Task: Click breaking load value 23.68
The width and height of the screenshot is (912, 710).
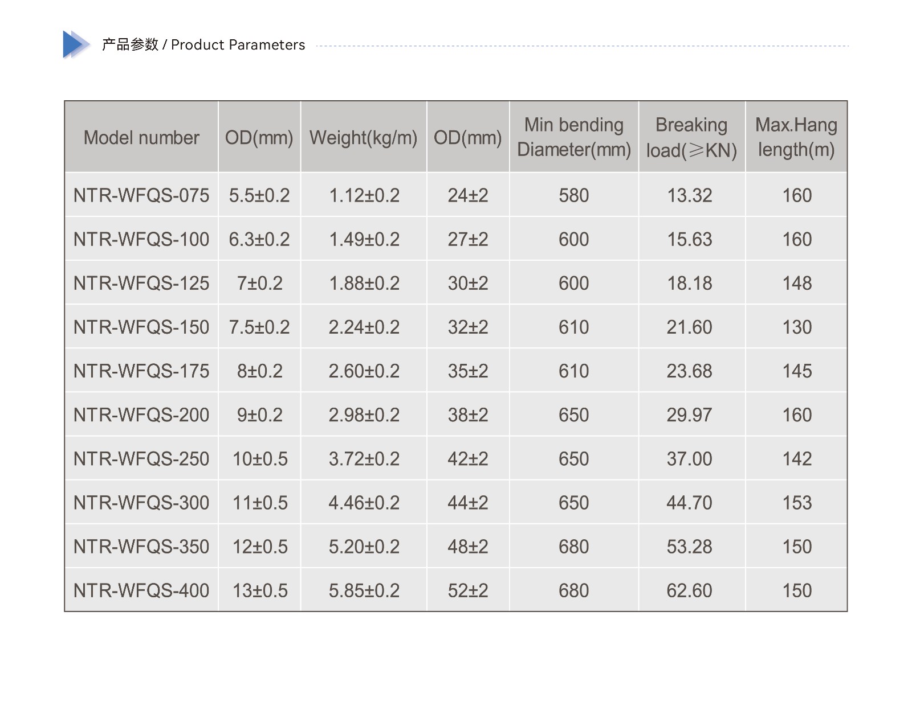Action: pyautogui.click(x=690, y=371)
